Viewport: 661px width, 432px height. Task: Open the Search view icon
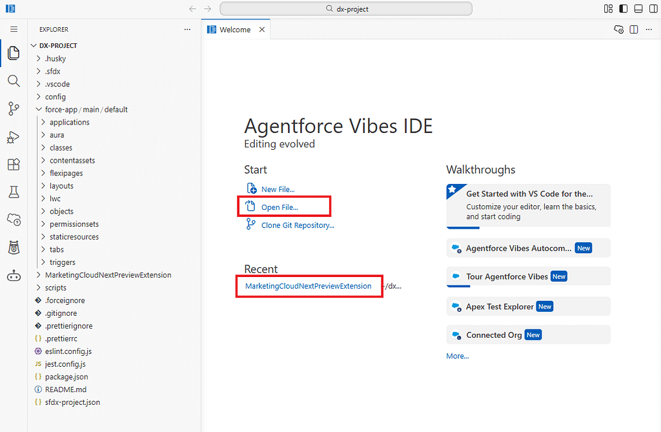click(14, 81)
